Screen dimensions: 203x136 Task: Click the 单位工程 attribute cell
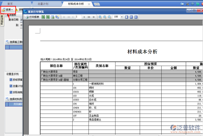(80, 76)
